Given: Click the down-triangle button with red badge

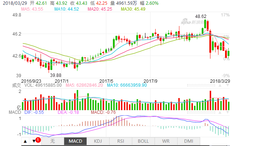Looking at the screenshot, I should pyautogui.click(x=34, y=141).
